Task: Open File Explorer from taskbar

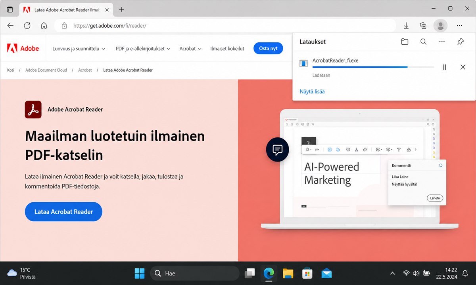Action: point(288,273)
